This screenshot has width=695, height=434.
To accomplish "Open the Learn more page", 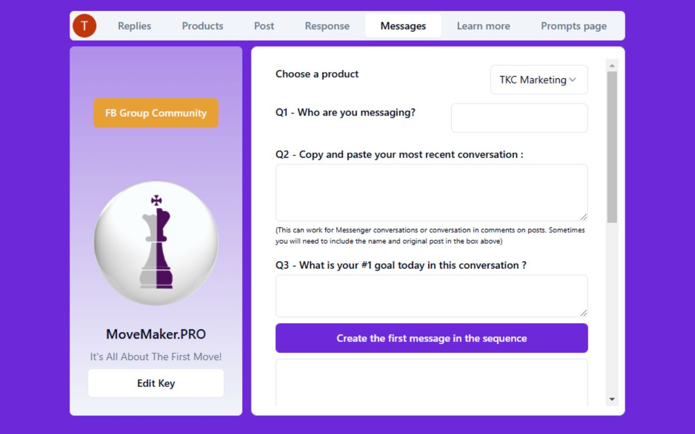I will [x=483, y=25].
